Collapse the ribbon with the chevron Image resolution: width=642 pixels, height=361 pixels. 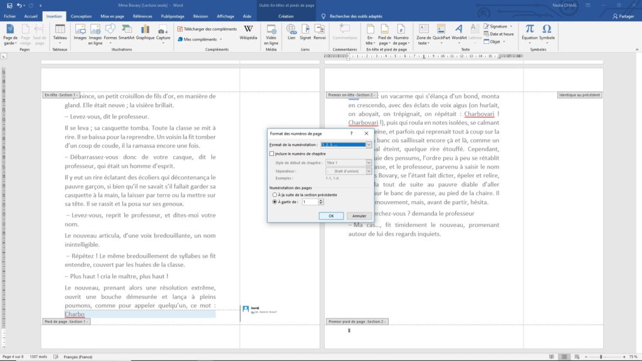637,50
